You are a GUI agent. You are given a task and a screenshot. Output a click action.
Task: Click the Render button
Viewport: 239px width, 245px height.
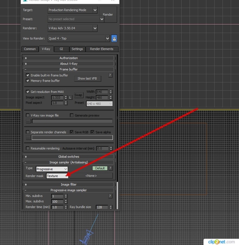[x=108, y=15]
